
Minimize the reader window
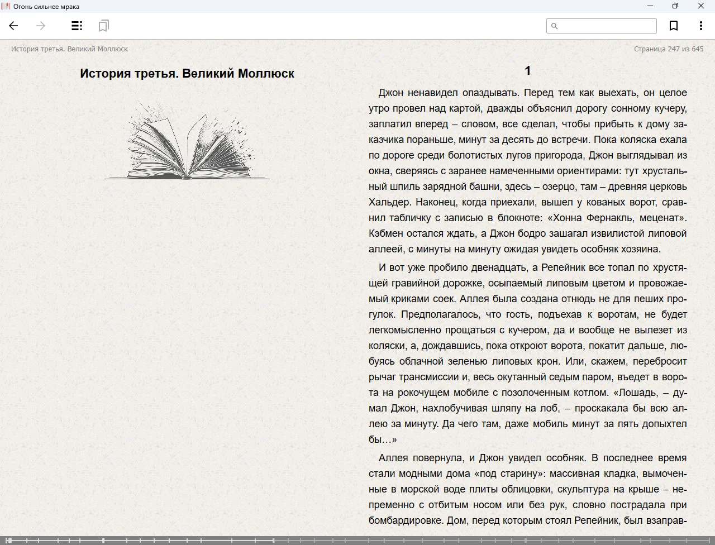click(650, 6)
